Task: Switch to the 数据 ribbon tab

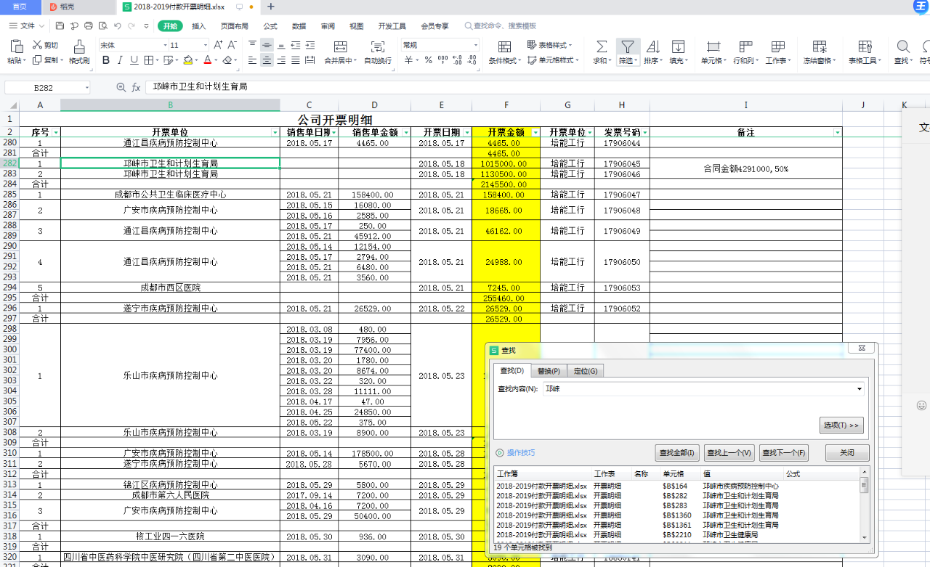Action: coord(299,26)
